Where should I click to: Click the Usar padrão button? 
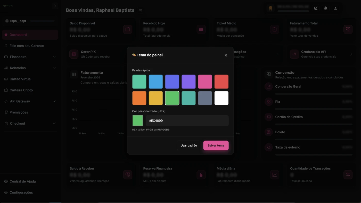[189, 145]
